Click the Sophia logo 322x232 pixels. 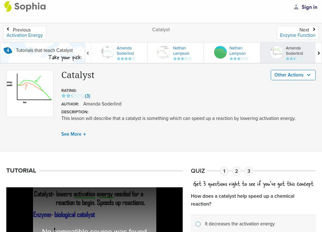coord(25,6)
